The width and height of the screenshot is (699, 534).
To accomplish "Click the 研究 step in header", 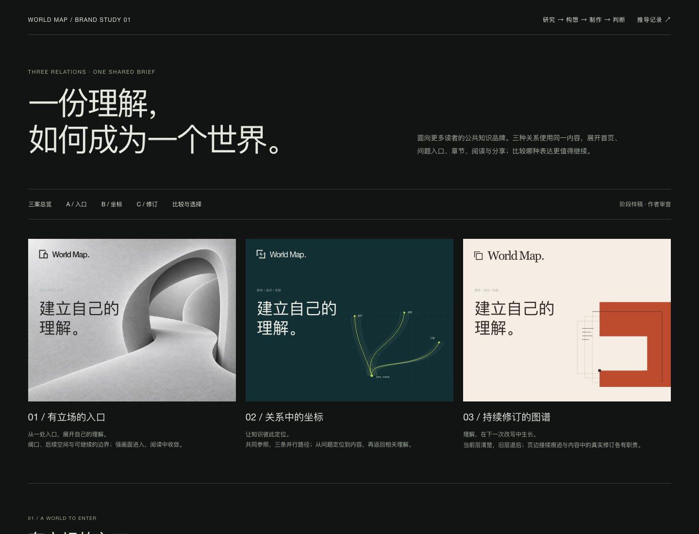I will pyautogui.click(x=549, y=20).
